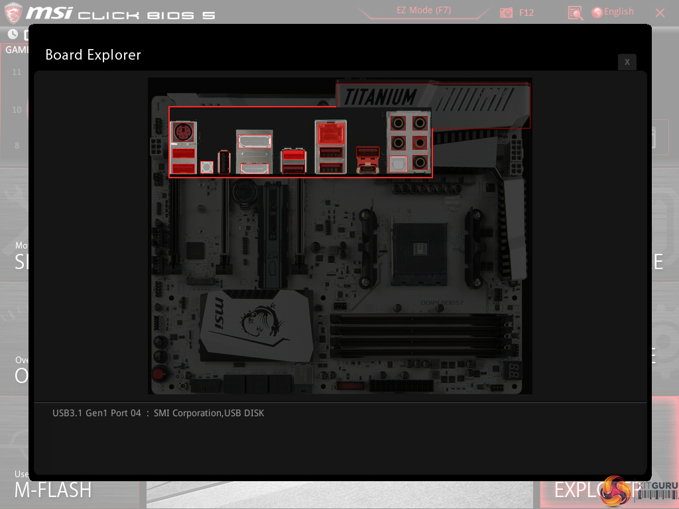Viewport: 679px width, 509px height.
Task: Click the MSI dragon chipset heatsink
Action: 257,325
